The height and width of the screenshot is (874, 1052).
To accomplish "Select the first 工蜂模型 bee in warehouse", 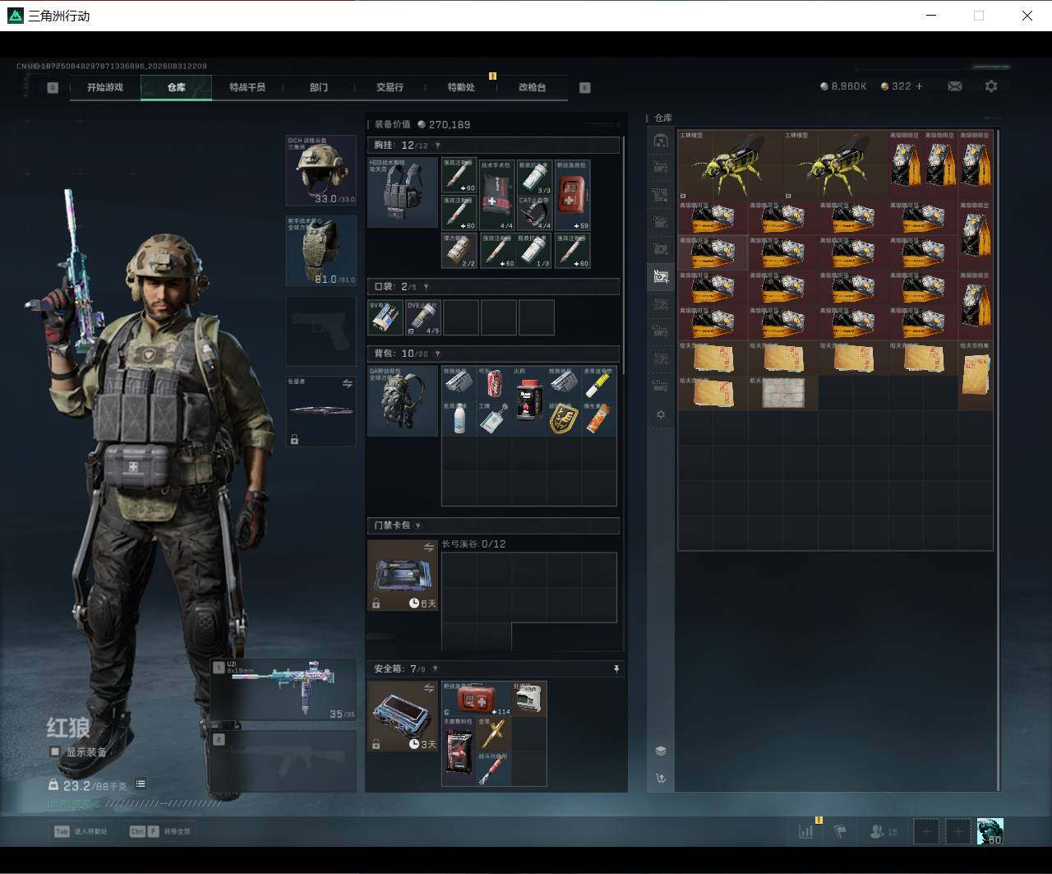I will coord(731,165).
